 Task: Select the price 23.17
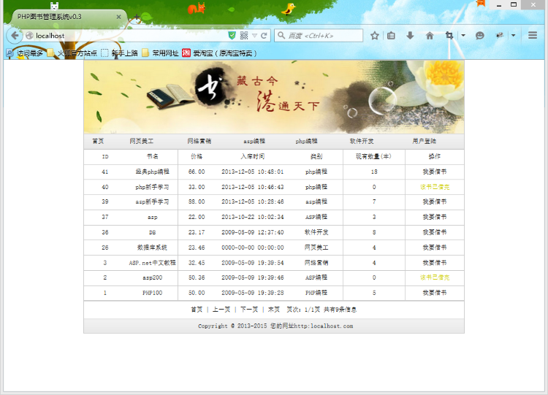[197, 232]
